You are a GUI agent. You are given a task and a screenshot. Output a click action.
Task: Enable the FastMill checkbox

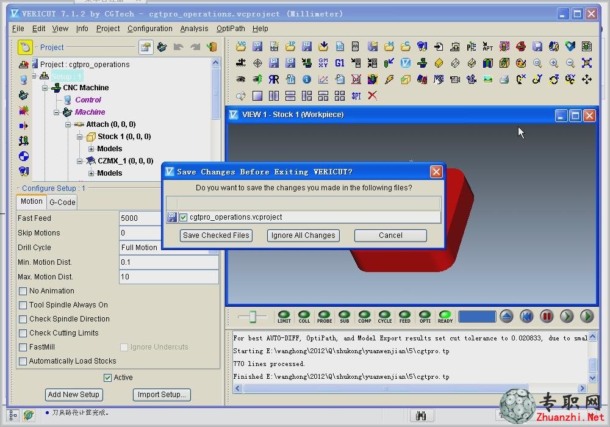[x=23, y=347]
